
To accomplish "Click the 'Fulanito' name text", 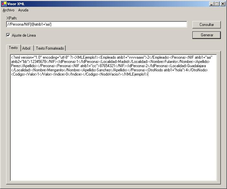I will [x=171, y=62].
